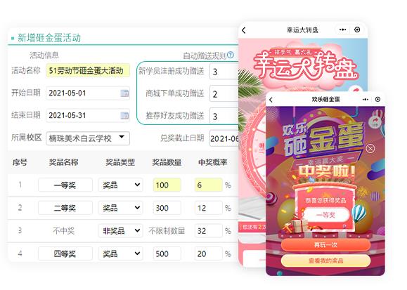Screen dimensions: 407x290
Task: Go back in the 幸运大转盘 phone screen
Action: pyautogui.click(x=243, y=30)
